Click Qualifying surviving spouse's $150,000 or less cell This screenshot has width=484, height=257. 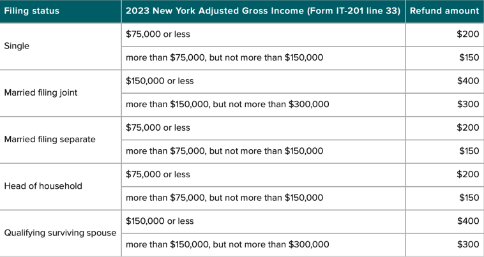pos(160,221)
